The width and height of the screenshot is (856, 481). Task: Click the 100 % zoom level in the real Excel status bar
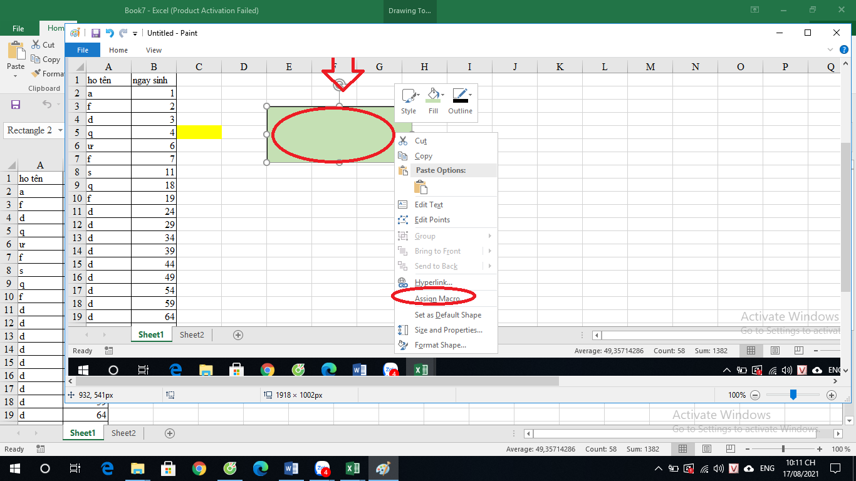coord(841,449)
